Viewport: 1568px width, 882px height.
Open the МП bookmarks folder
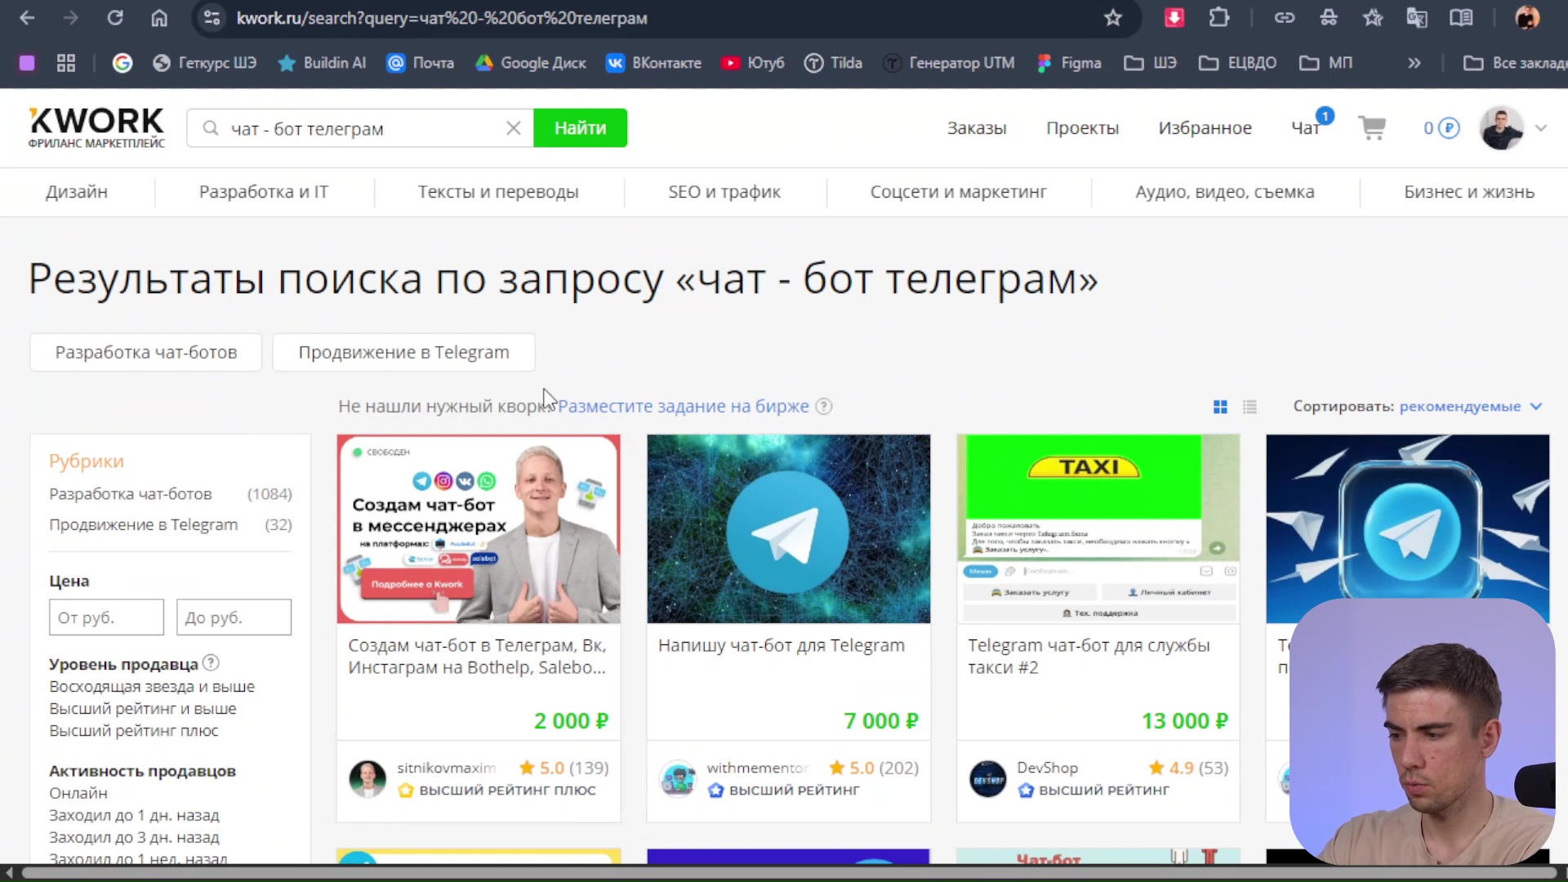coord(1325,63)
